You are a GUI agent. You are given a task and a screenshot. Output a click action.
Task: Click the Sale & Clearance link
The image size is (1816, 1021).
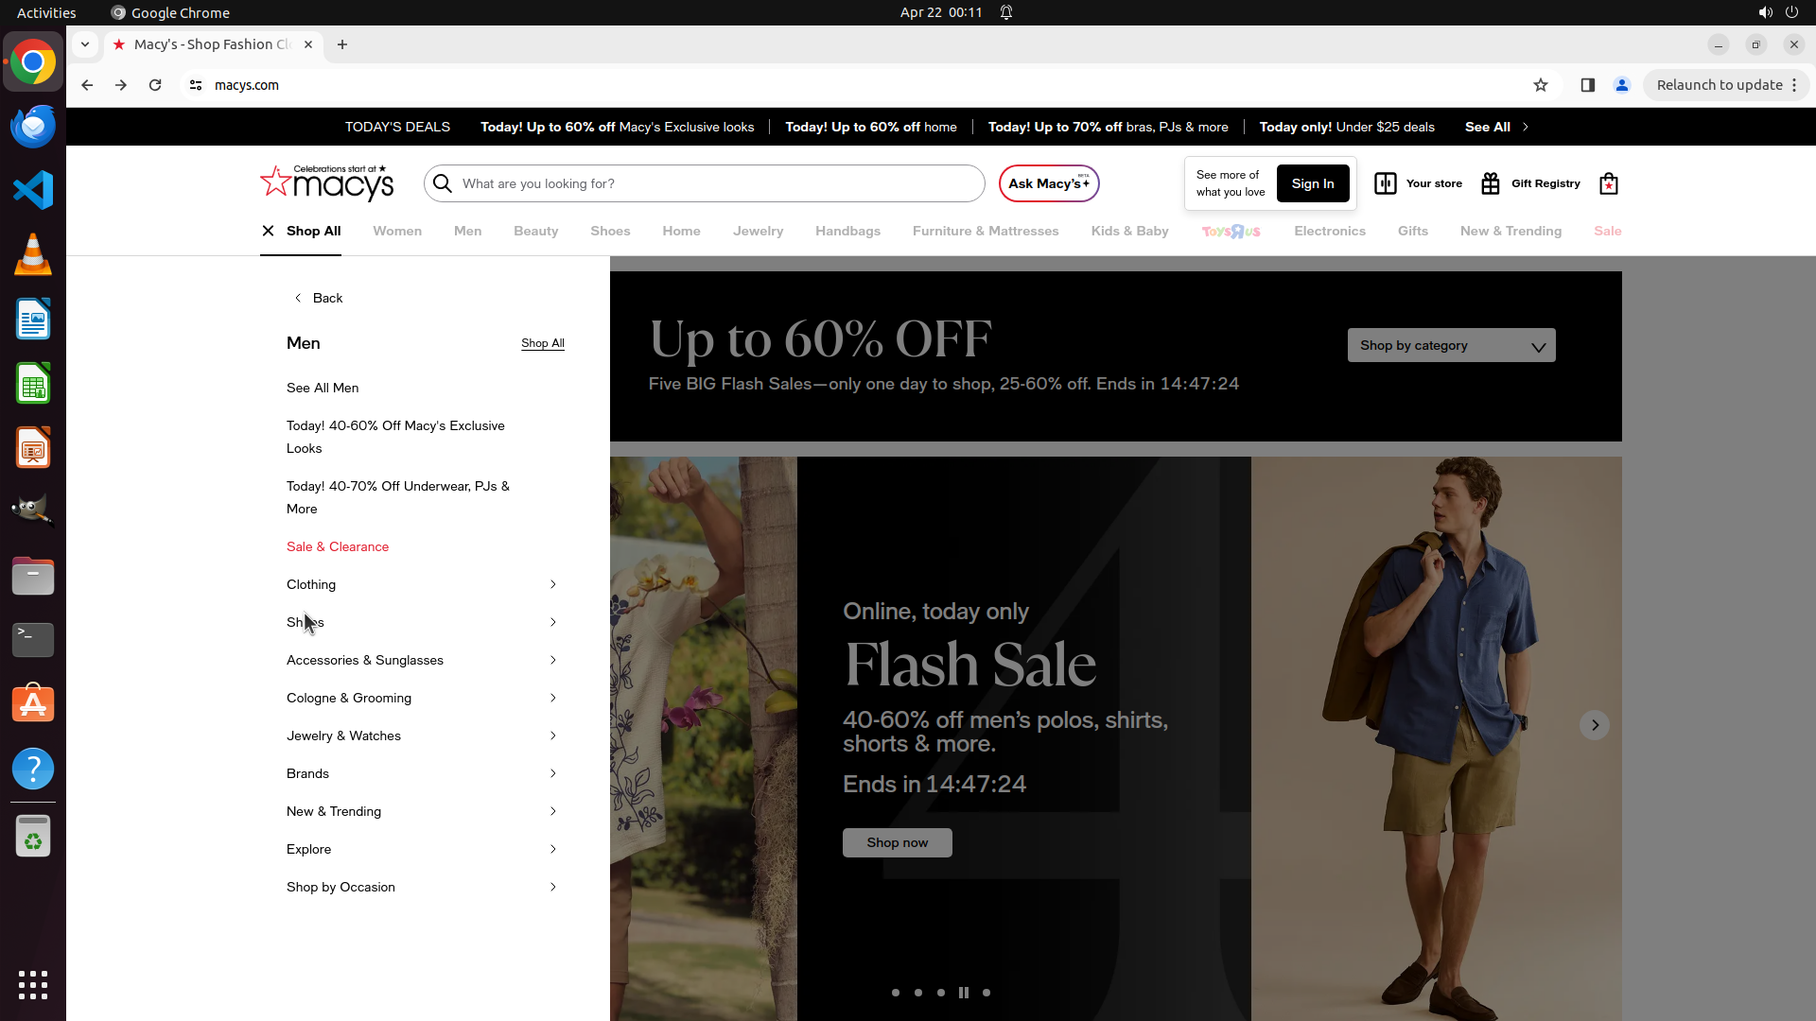coord(338,546)
